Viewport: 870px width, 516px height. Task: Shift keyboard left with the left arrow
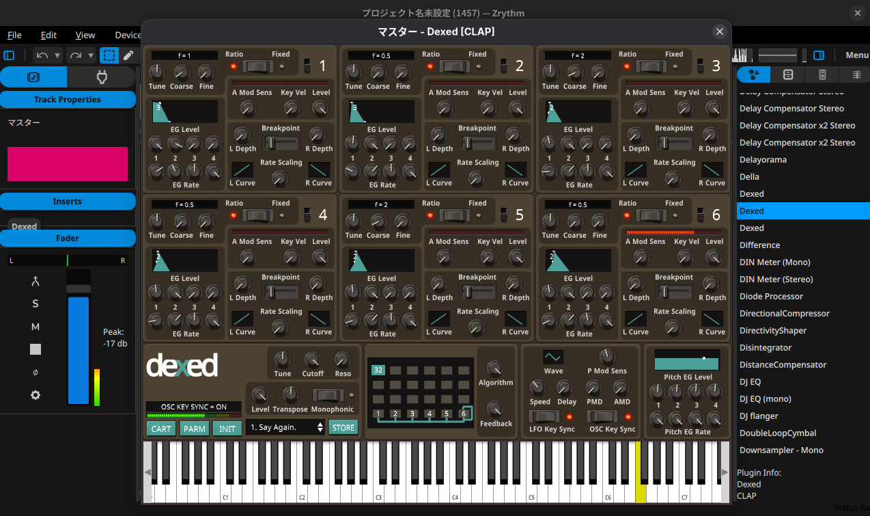click(x=147, y=472)
